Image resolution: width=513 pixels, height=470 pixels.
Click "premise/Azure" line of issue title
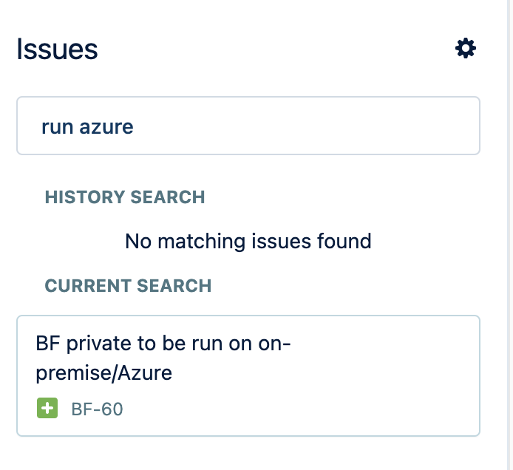tap(103, 373)
